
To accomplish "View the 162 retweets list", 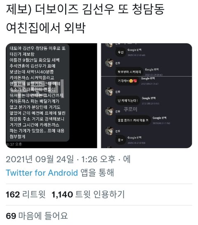I will click(x=26, y=194).
